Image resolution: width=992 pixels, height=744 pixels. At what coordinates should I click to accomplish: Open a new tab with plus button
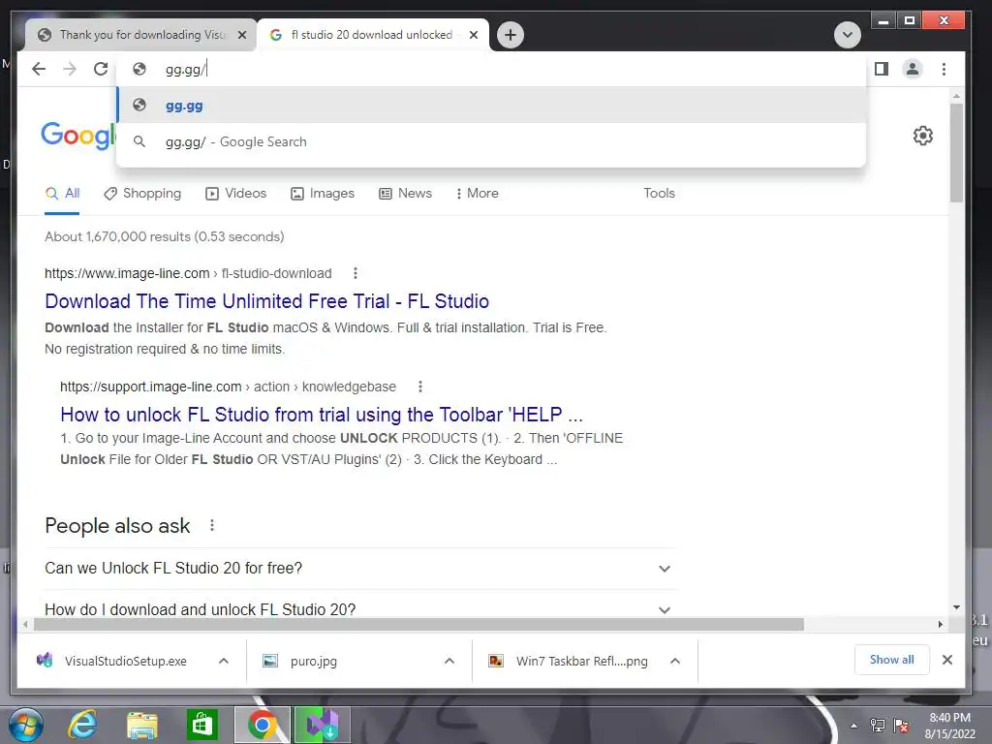coord(511,35)
